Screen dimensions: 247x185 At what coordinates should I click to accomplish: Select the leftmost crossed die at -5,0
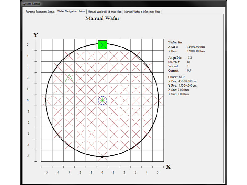(47, 101)
